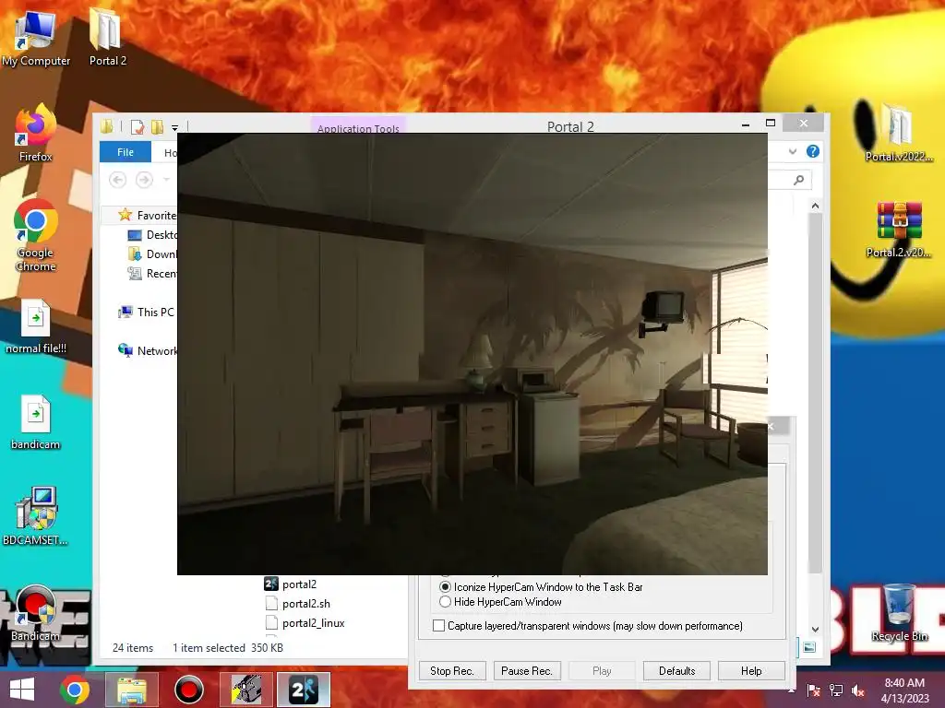The width and height of the screenshot is (945, 708).
Task: Select Favorites in Explorer navigation pane
Action: (x=147, y=215)
